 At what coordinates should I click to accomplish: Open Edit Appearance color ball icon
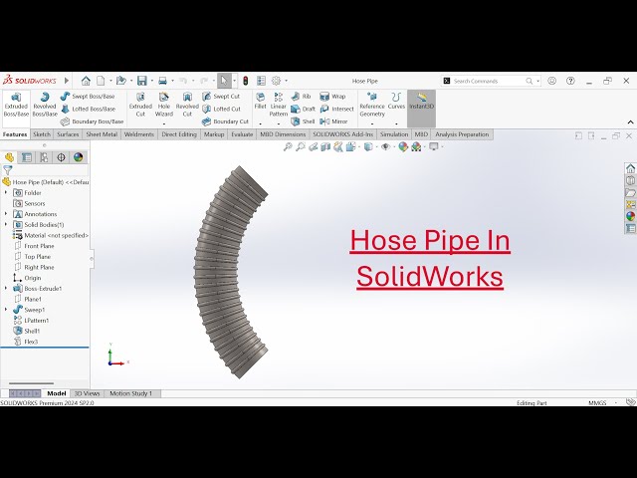(402, 146)
